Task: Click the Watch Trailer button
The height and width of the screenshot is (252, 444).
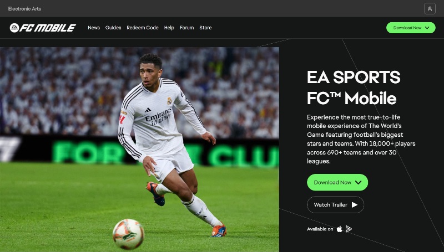Action: pyautogui.click(x=335, y=205)
